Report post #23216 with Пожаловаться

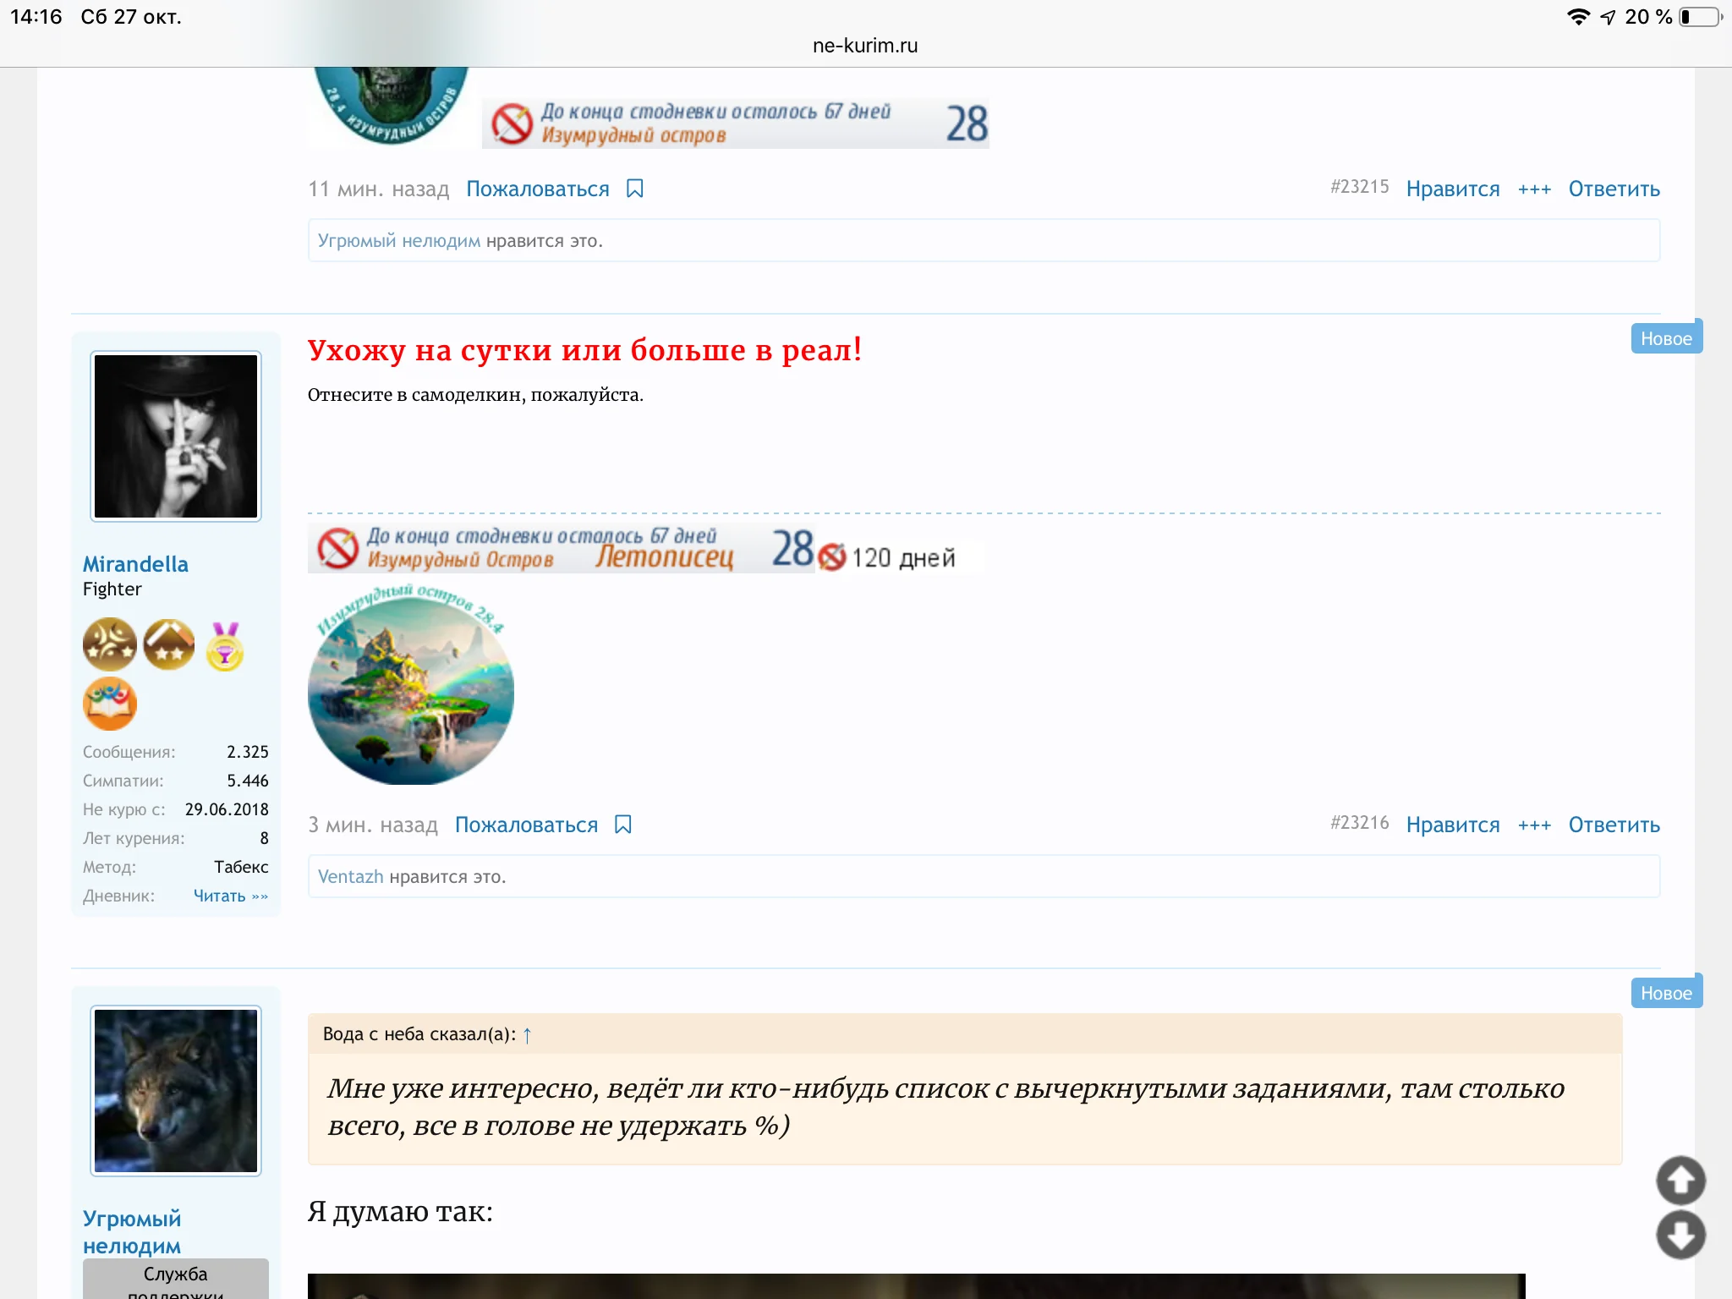click(x=525, y=824)
